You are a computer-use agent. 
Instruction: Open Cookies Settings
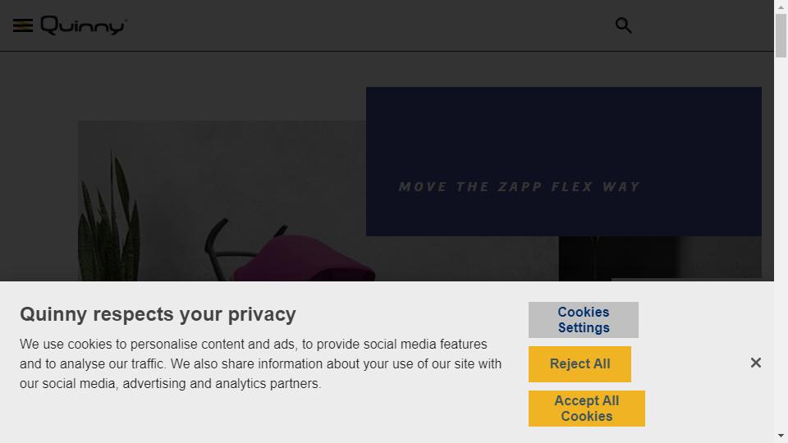[584, 320]
